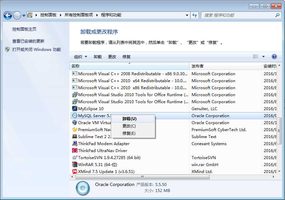Open 控制面板主页 link
The height and width of the screenshot is (200, 285).
[24, 29]
